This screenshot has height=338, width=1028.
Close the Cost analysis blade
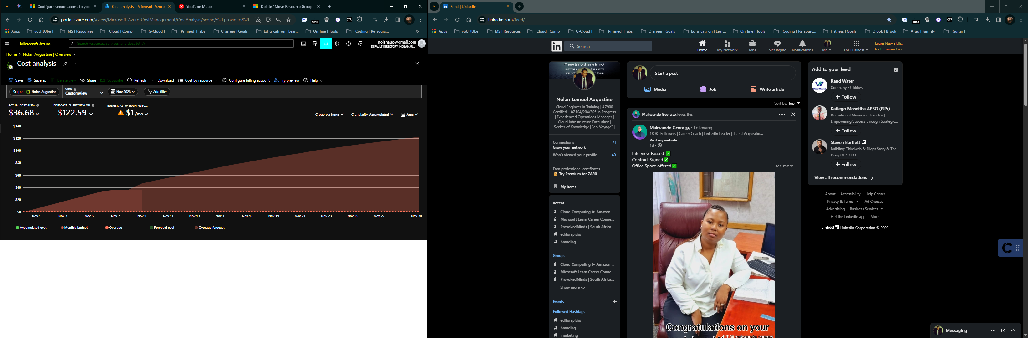pos(417,64)
